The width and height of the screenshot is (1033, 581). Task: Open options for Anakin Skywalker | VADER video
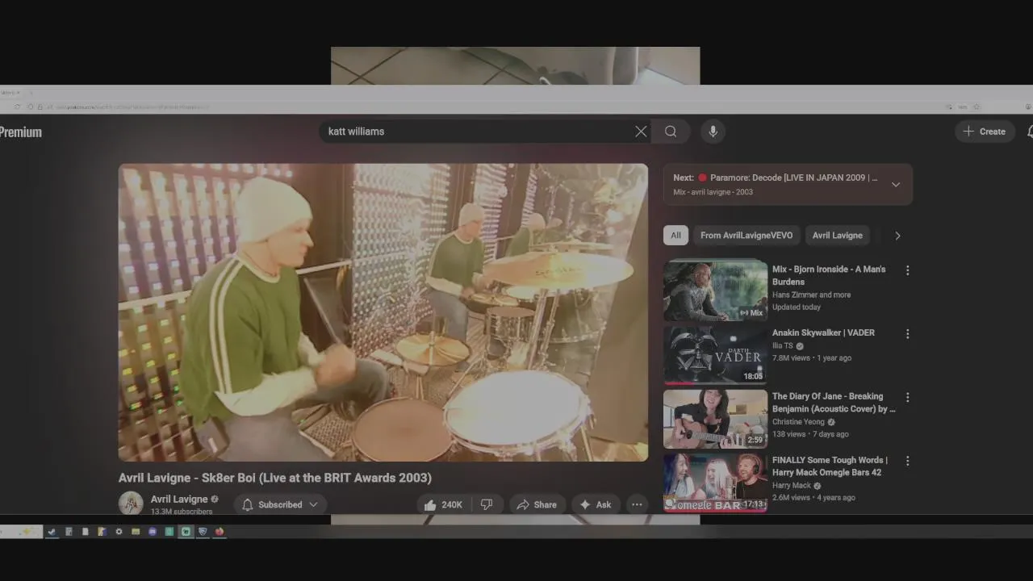[x=907, y=334]
